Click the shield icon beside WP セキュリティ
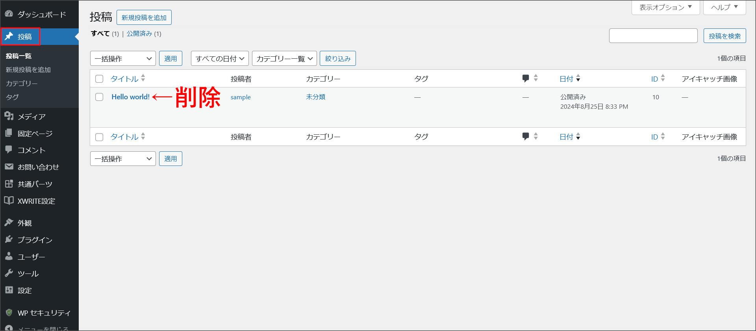Image resolution: width=756 pixels, height=331 pixels. click(9, 312)
